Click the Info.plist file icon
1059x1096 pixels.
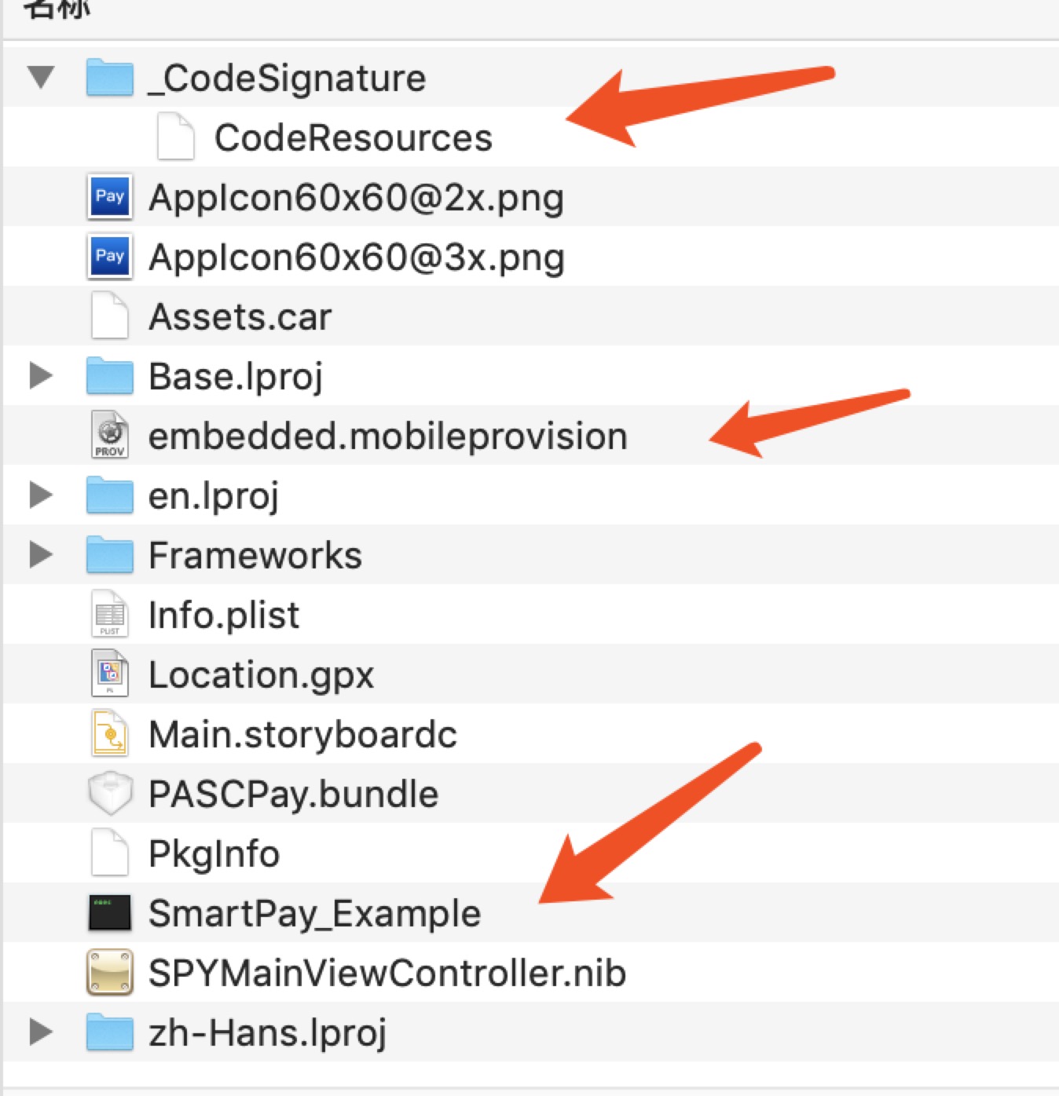109,614
